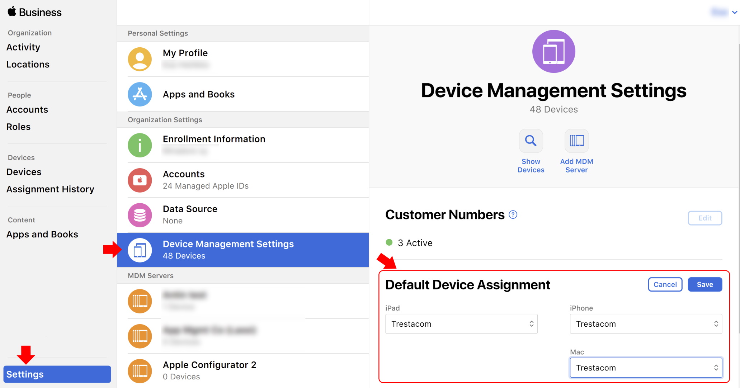Click Edit for Customer Numbers

[x=705, y=218]
